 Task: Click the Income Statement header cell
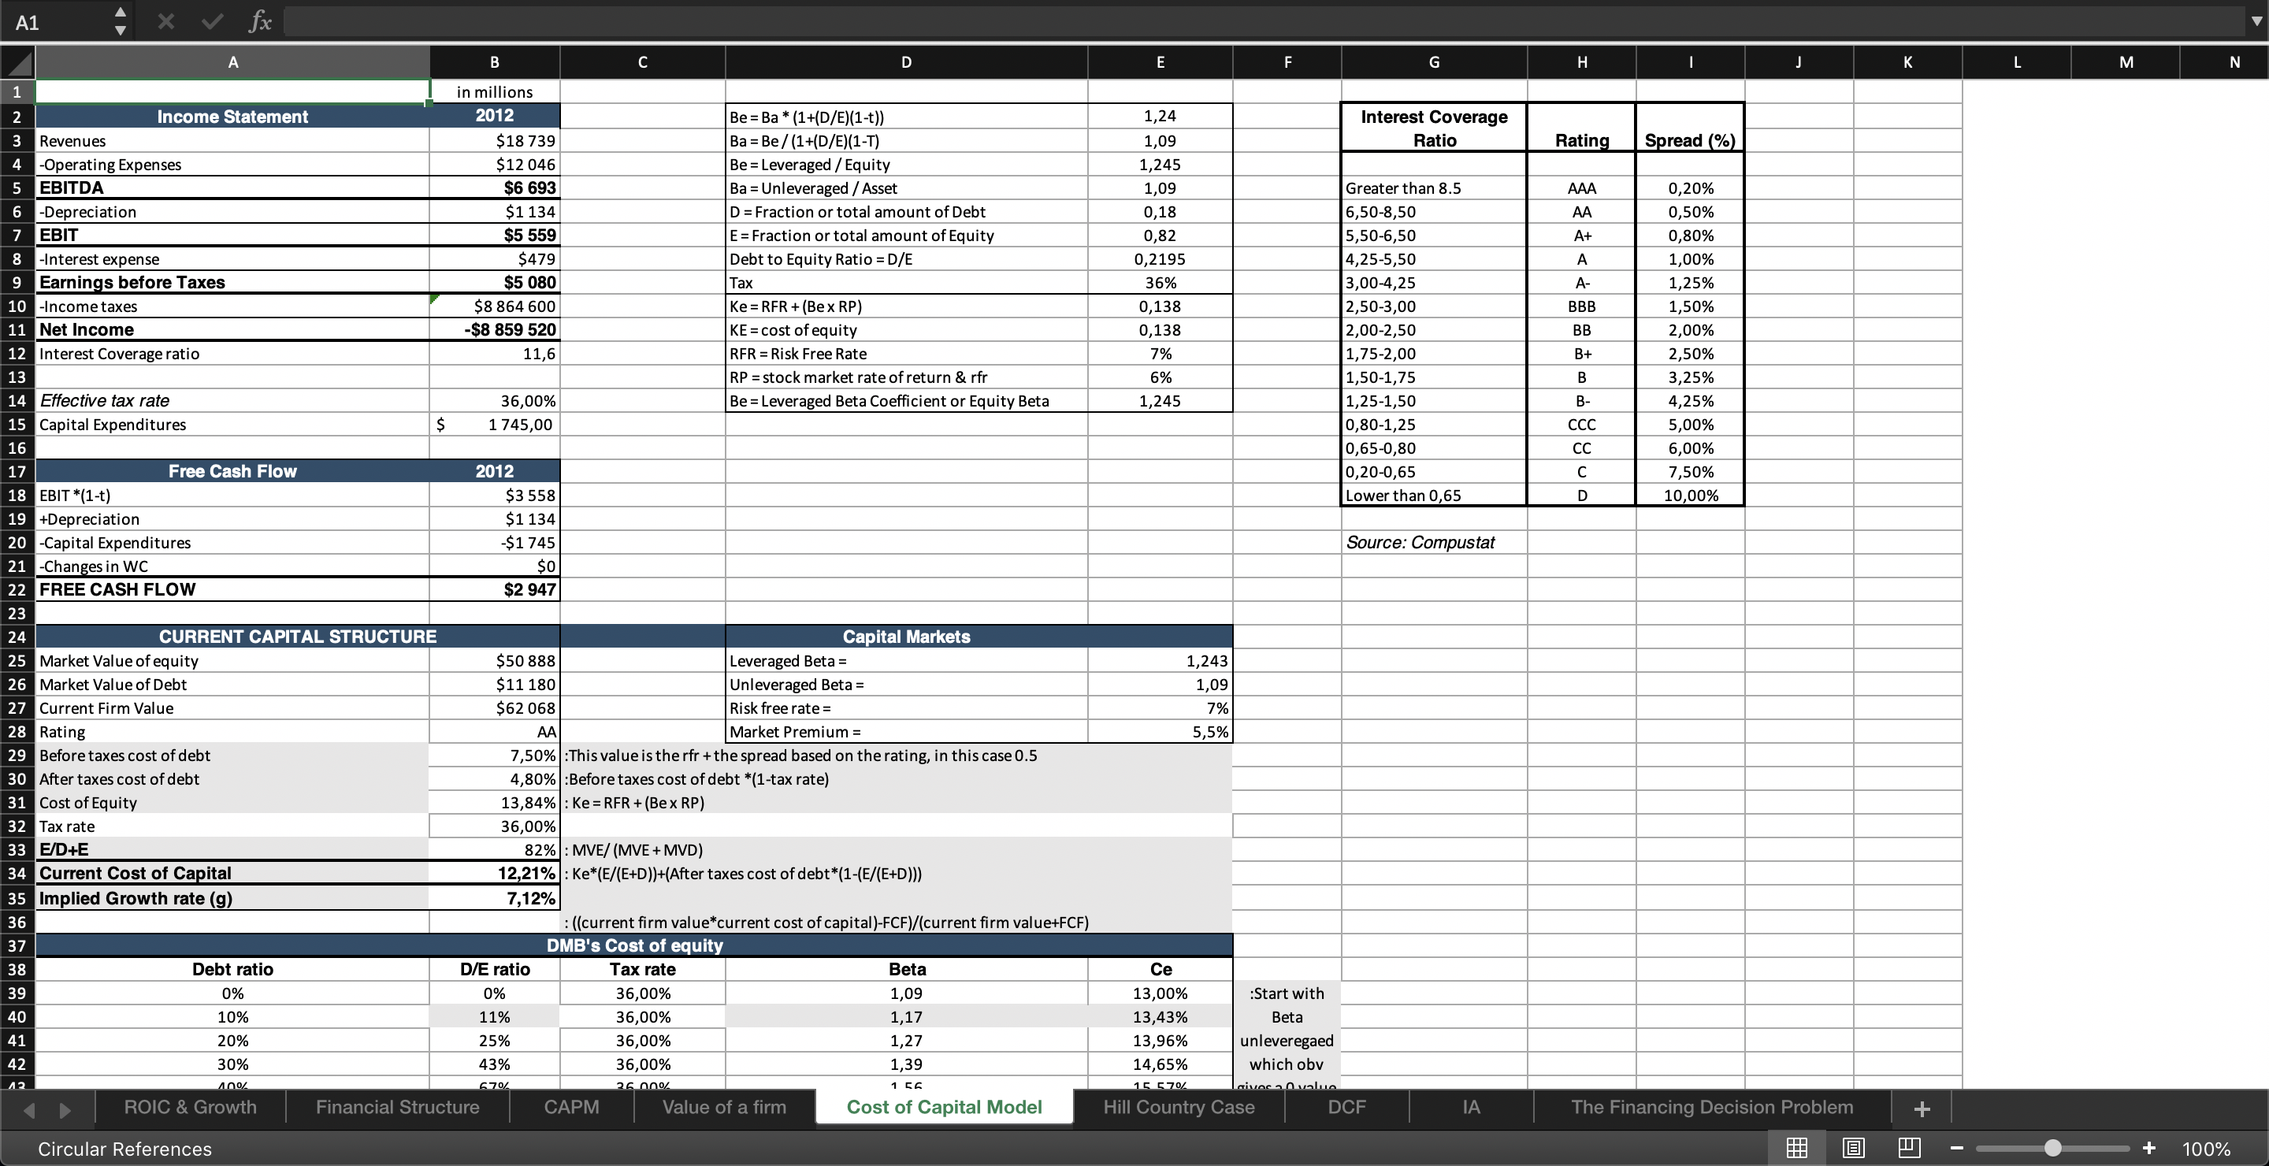coord(232,117)
